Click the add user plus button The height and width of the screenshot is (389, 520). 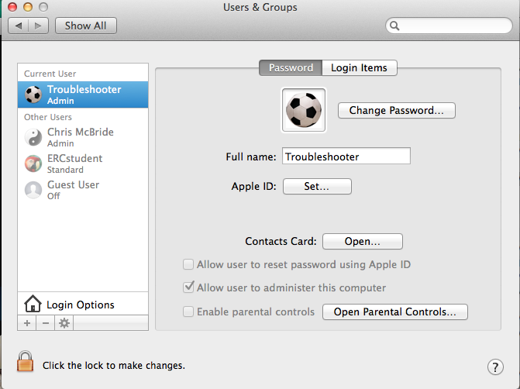tap(27, 323)
